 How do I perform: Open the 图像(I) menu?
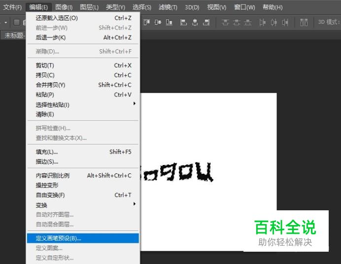[64, 7]
